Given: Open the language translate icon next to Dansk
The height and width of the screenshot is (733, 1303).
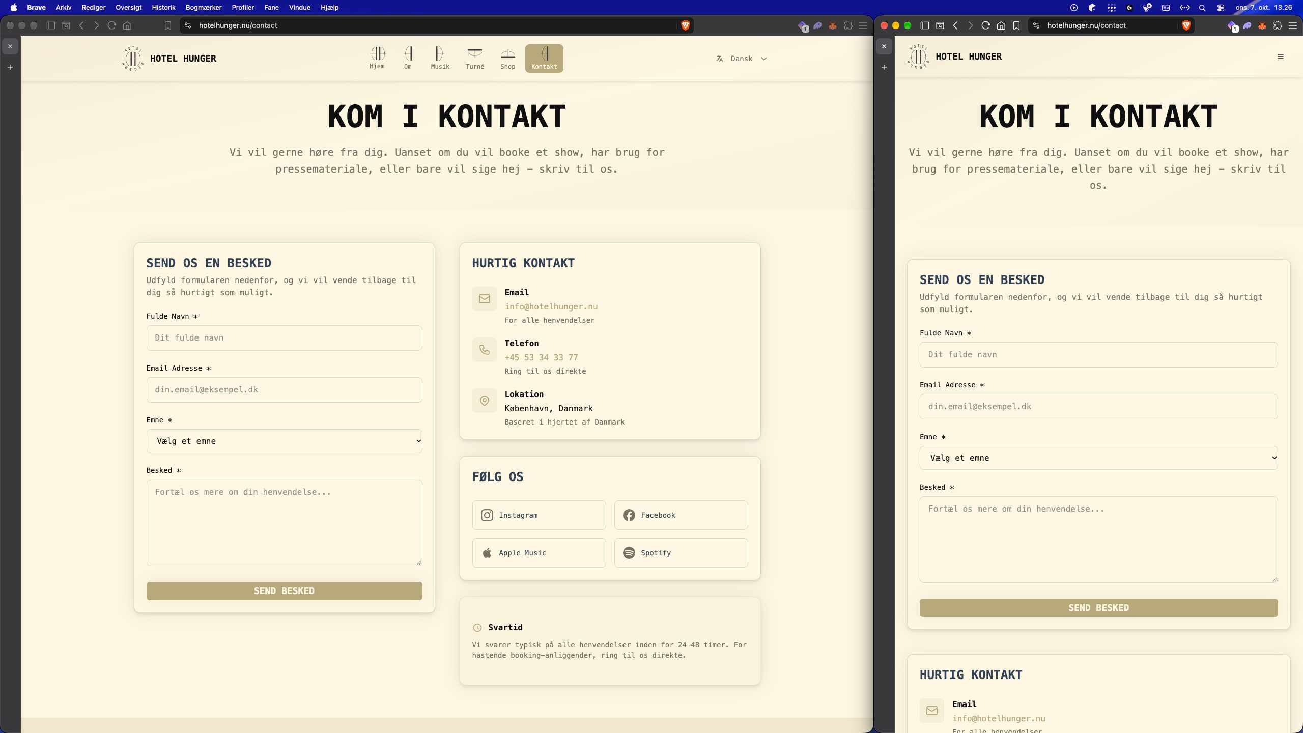Looking at the screenshot, I should 719,59.
